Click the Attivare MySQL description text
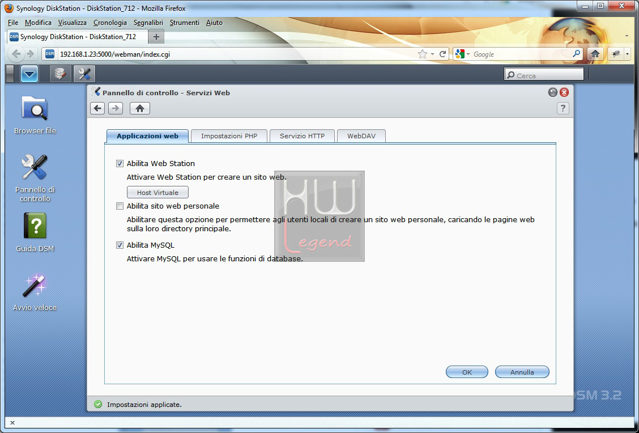The image size is (639, 433). point(215,259)
